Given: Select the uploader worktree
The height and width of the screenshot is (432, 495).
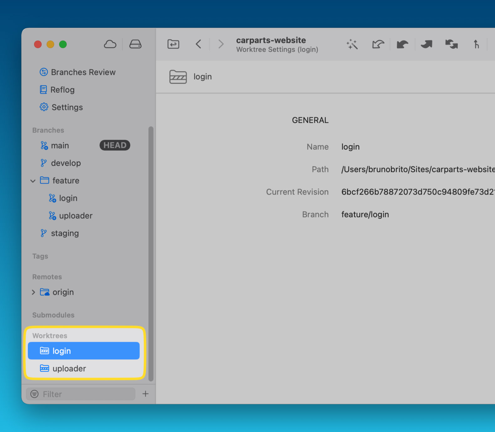Looking at the screenshot, I should 69,369.
